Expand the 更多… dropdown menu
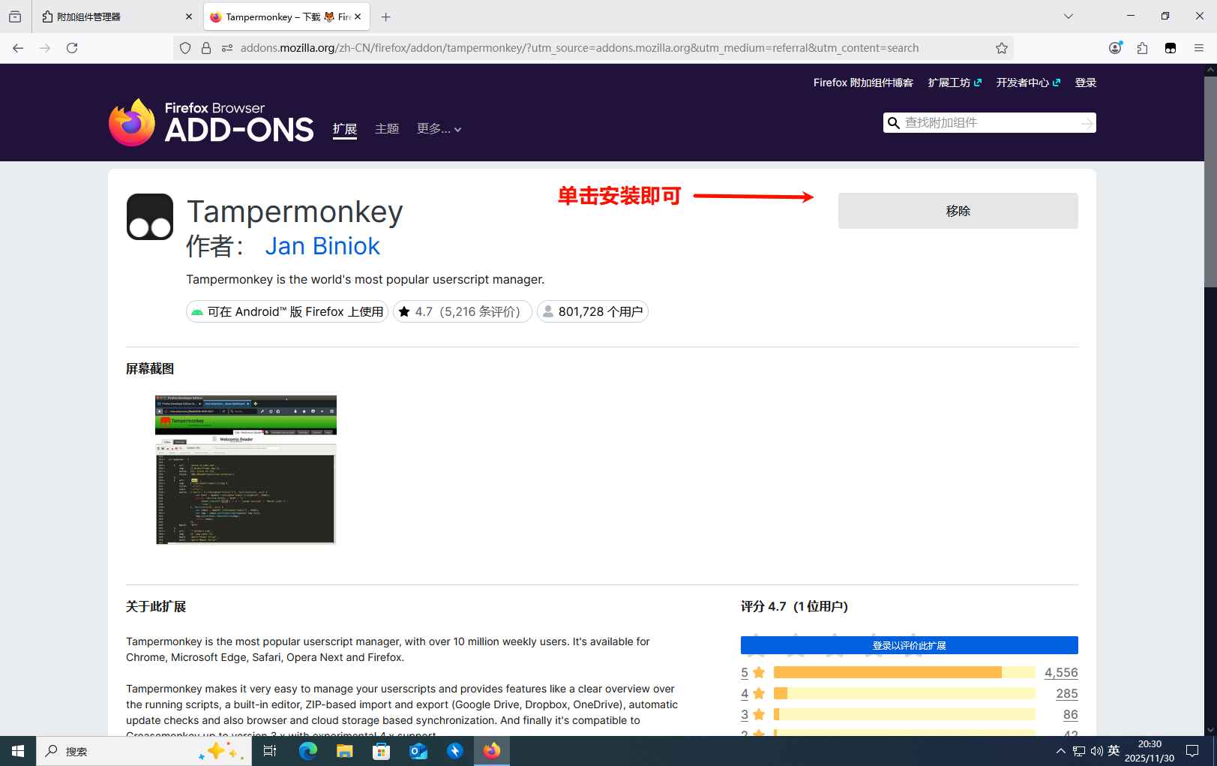 pyautogui.click(x=439, y=129)
